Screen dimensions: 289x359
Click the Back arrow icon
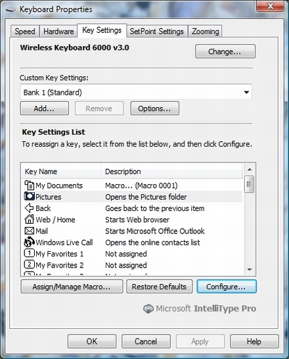coord(30,208)
